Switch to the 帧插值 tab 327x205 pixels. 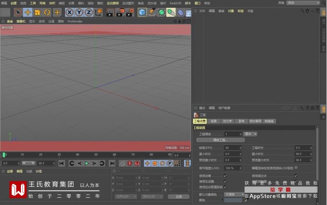pos(269,121)
